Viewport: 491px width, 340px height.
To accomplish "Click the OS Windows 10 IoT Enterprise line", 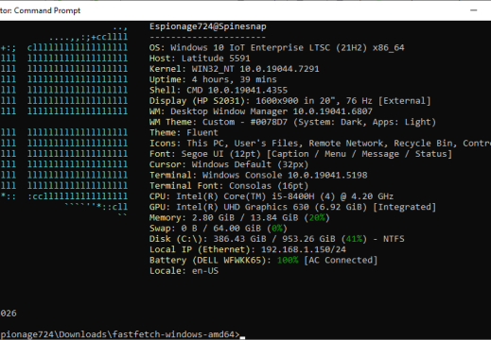I will point(276,48).
